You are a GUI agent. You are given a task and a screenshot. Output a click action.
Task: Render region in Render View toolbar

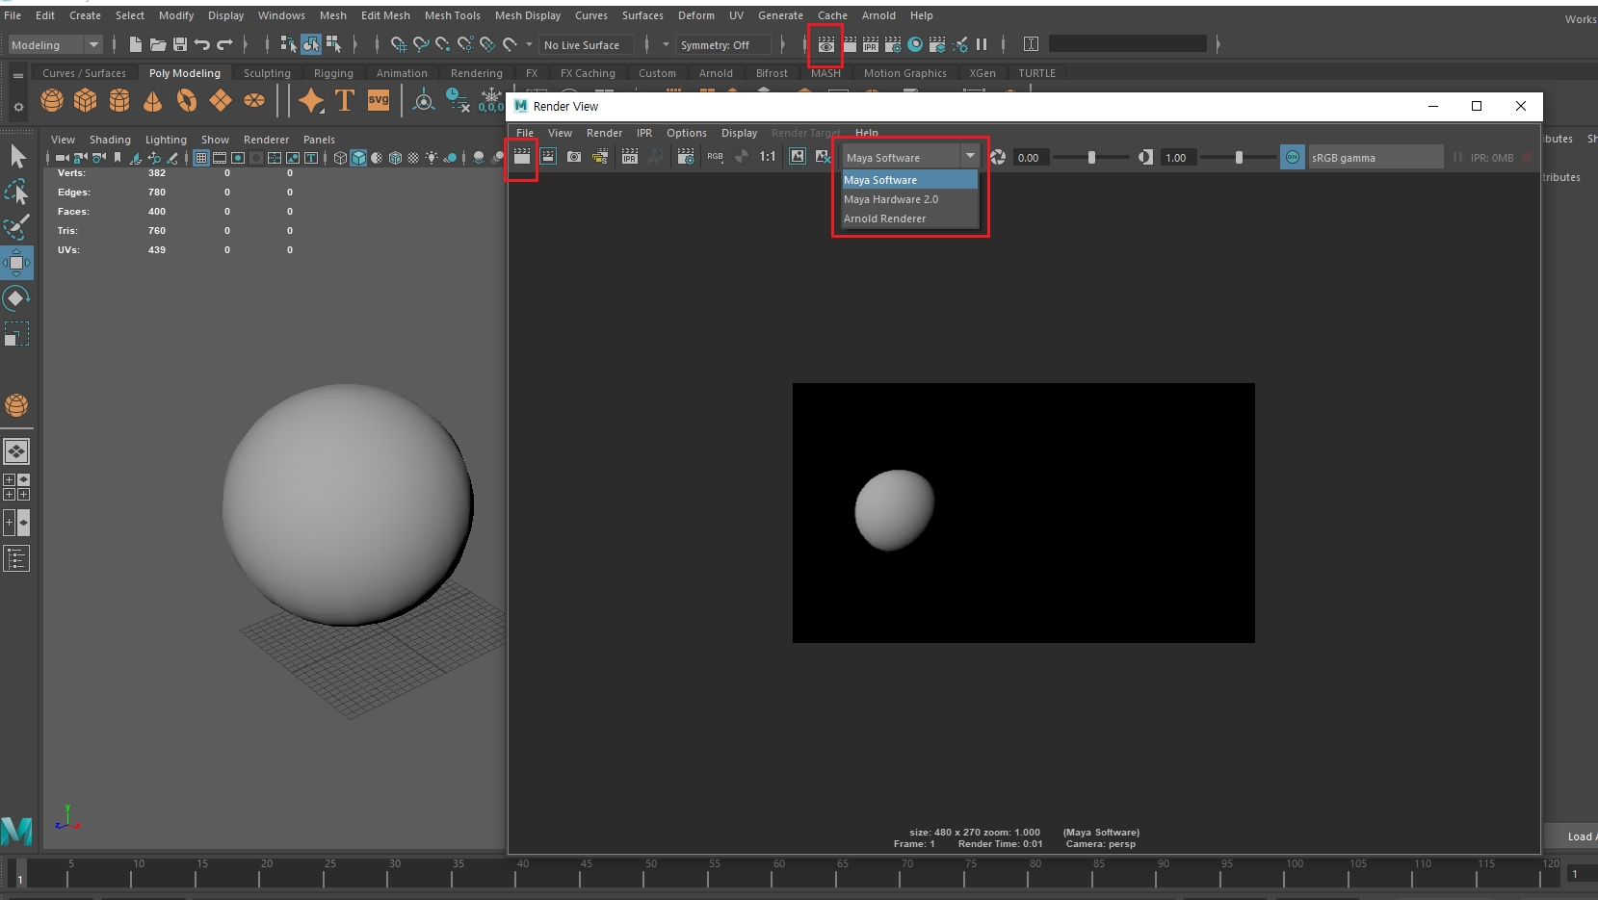(548, 157)
